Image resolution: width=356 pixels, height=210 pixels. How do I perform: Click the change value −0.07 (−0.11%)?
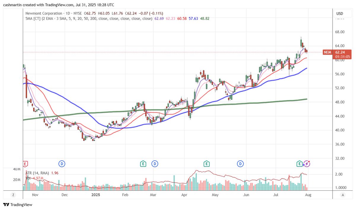coord(151,13)
